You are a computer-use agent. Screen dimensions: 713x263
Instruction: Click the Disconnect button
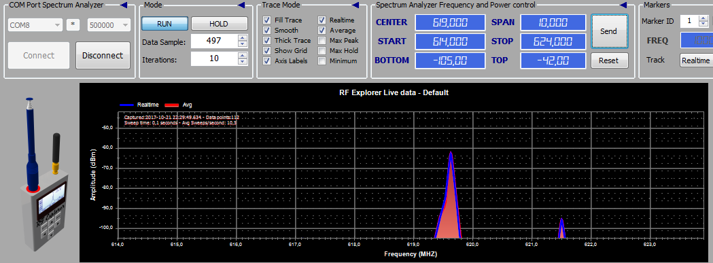(x=103, y=56)
